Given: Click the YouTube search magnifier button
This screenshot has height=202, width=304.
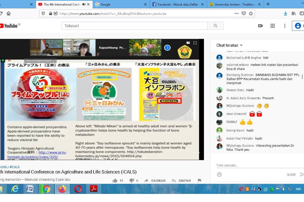Looking at the screenshot, I should (215, 26).
